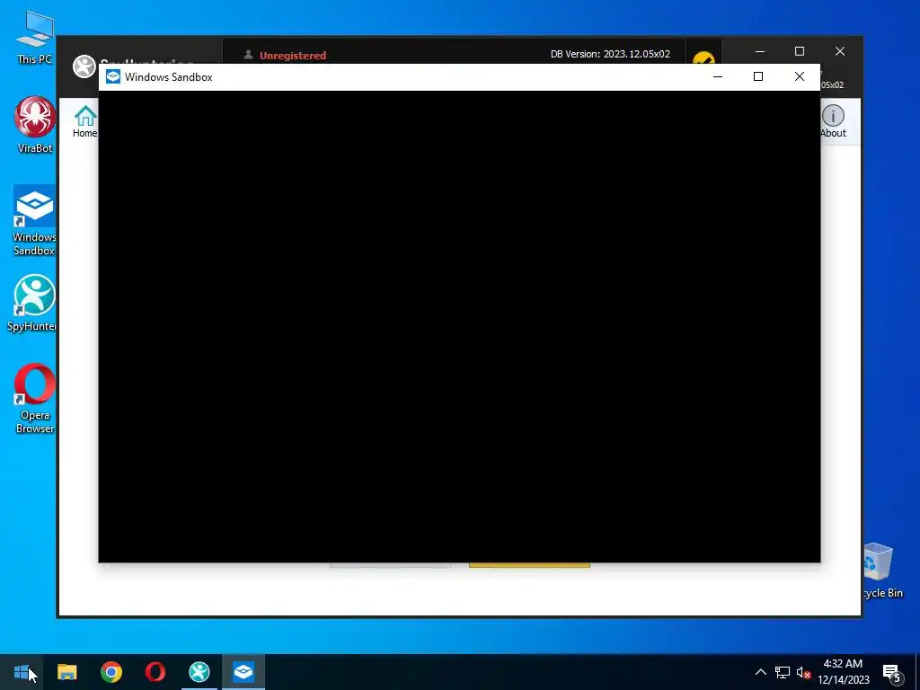Select the Windows Sandbox desktop shortcut
This screenshot has width=920, height=690.
point(34,221)
